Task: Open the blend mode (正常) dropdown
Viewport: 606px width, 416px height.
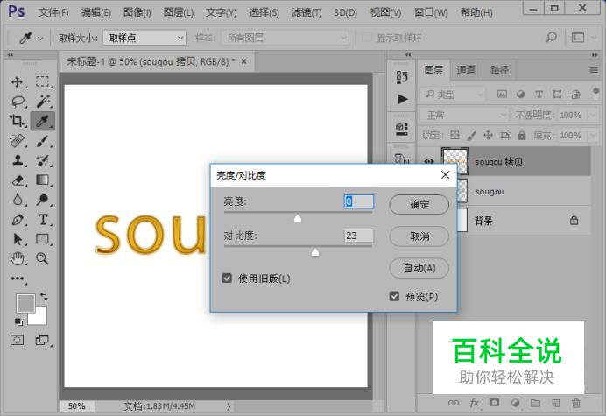Action: click(464, 115)
